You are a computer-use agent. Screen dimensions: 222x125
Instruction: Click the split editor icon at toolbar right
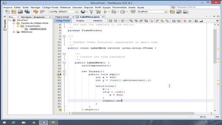(217, 21)
